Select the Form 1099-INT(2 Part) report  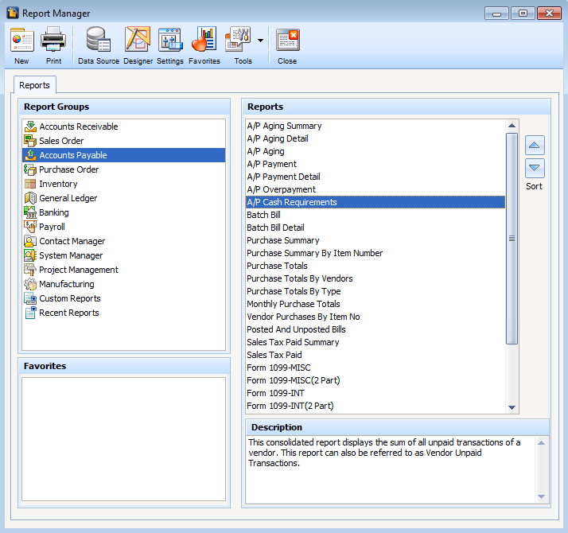(375, 406)
